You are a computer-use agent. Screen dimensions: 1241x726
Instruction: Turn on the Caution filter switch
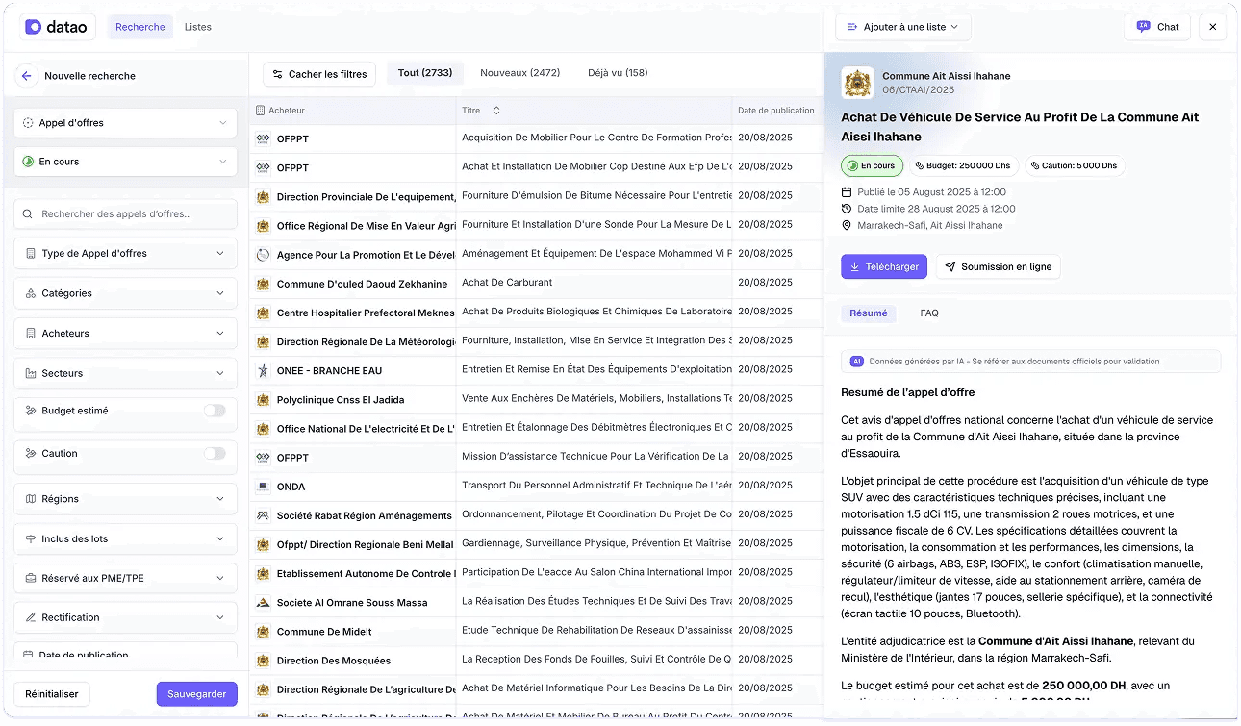coord(215,454)
